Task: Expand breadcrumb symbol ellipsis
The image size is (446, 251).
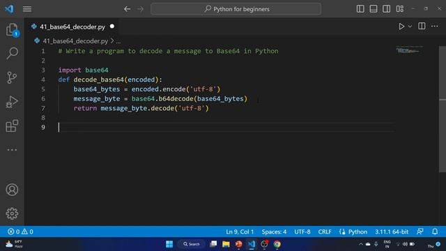Action: tap(118, 42)
